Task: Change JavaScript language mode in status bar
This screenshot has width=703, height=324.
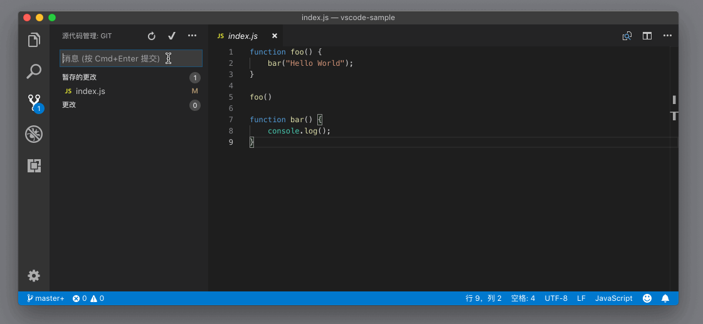Action: pos(613,298)
